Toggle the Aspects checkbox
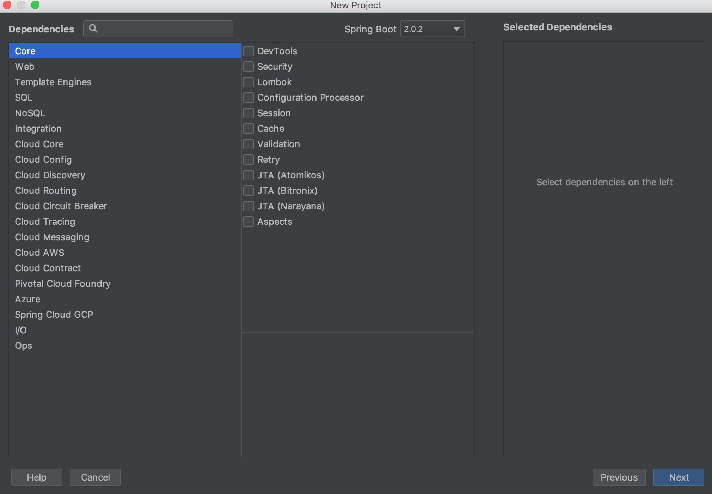712x494 pixels. [248, 222]
